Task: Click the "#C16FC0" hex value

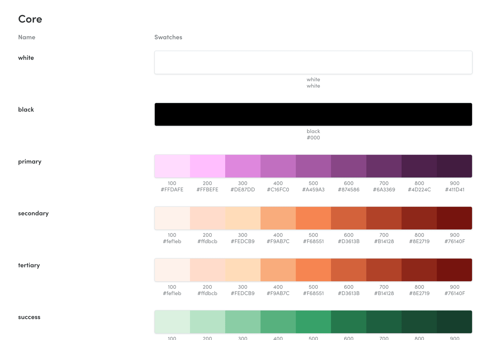Action: (x=278, y=190)
